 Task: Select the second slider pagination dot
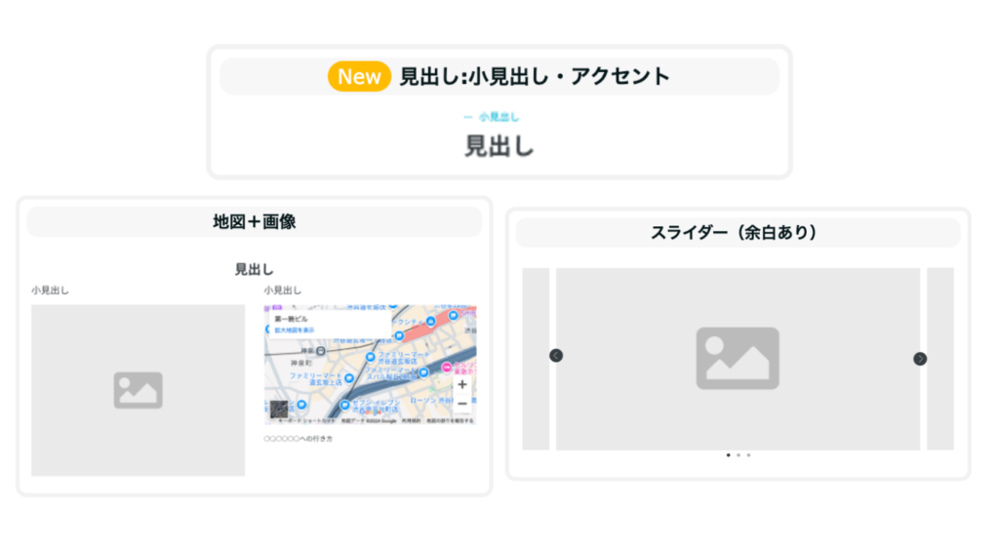click(739, 455)
